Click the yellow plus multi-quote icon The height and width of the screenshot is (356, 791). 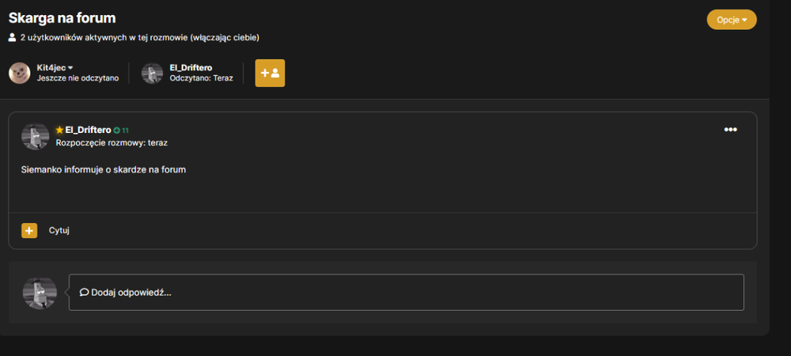(29, 230)
